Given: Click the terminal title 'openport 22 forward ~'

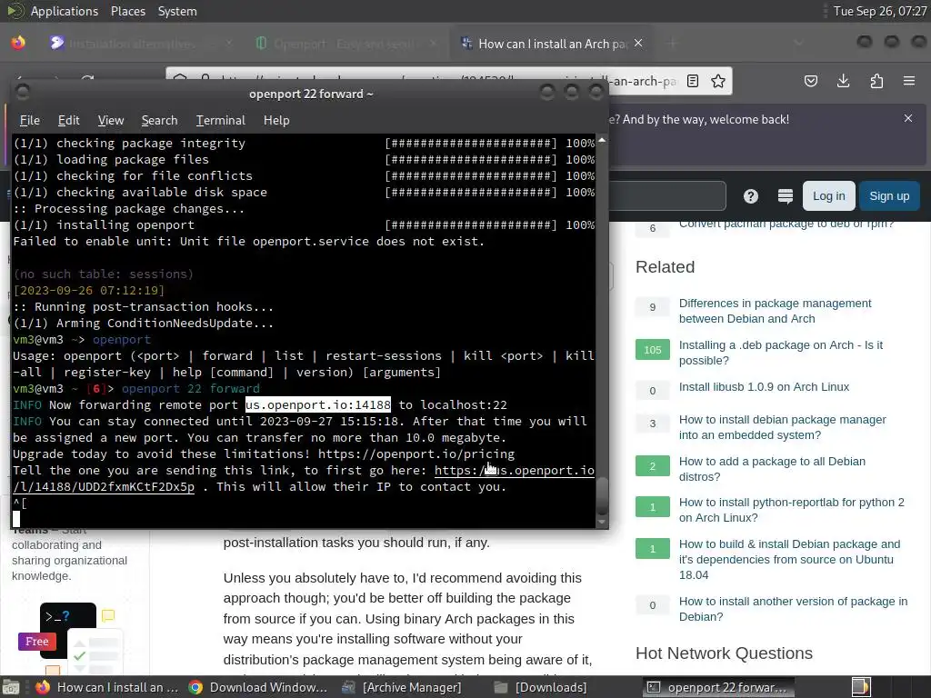Looking at the screenshot, I should click(x=311, y=94).
